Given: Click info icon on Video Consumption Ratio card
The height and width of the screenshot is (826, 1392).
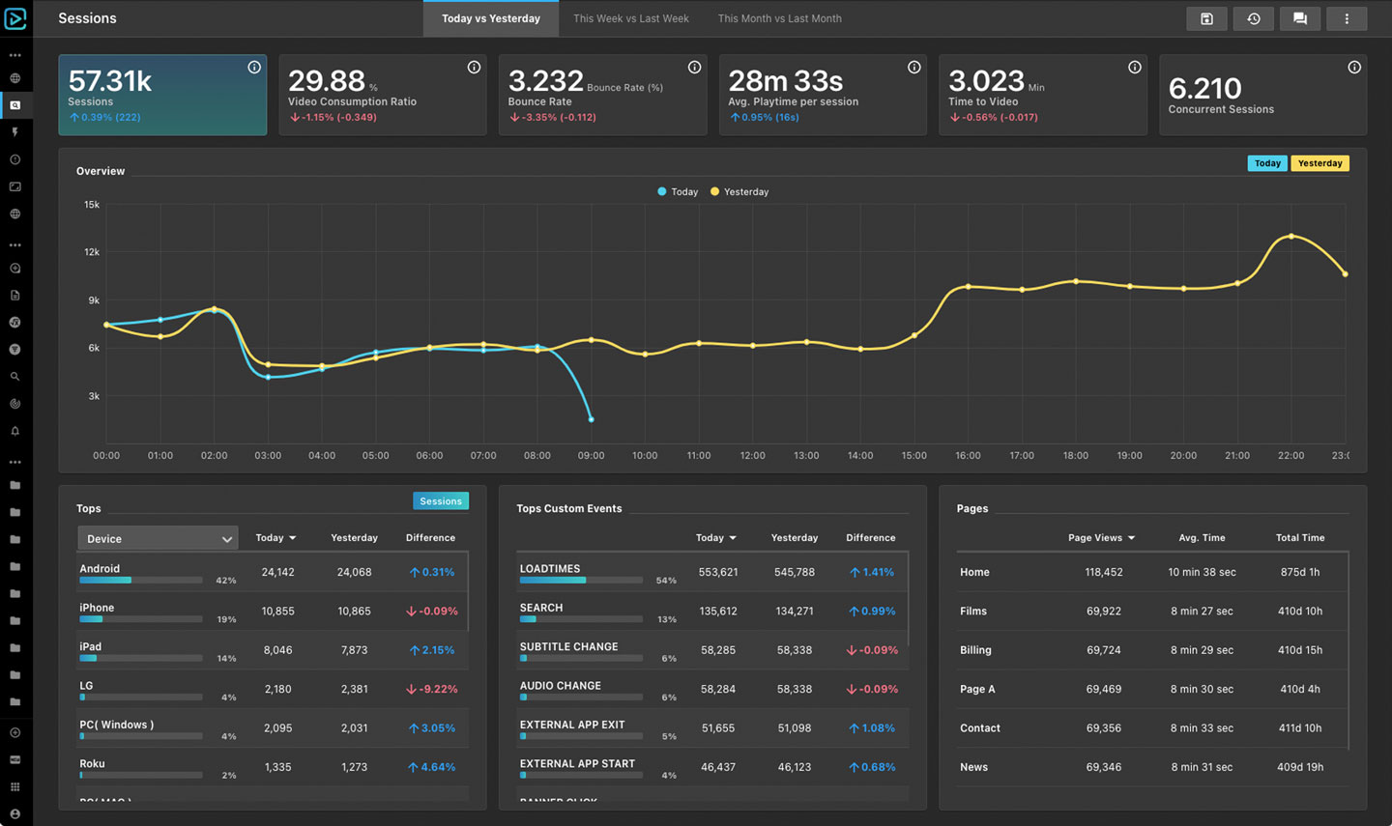Looking at the screenshot, I should click(x=474, y=67).
